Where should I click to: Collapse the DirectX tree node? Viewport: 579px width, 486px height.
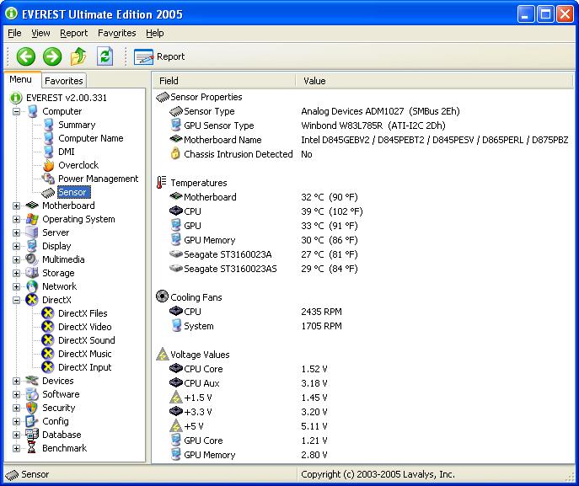pyautogui.click(x=16, y=300)
